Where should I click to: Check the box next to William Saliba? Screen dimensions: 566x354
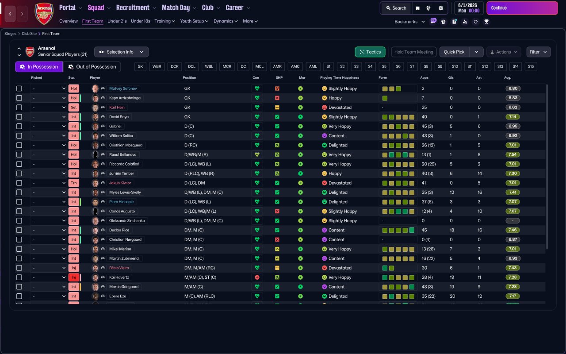tap(19, 136)
